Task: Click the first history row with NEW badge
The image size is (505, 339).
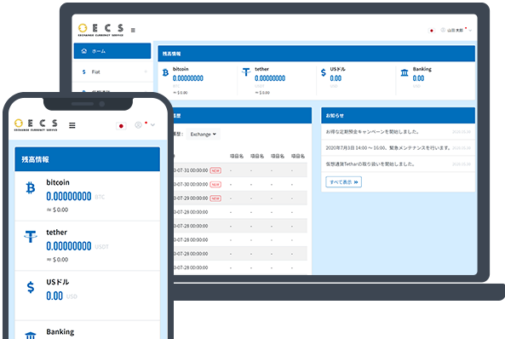Action: [240, 170]
